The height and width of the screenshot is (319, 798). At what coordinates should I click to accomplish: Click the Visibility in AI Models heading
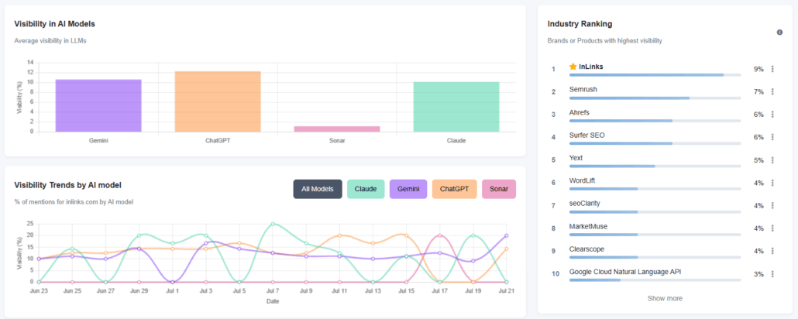pos(54,23)
